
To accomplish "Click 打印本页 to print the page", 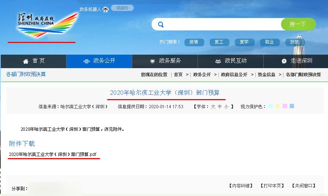I will (272, 185).
